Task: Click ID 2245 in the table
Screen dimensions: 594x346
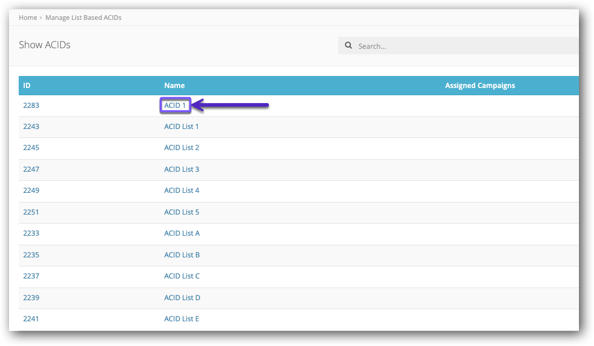Action: coord(31,148)
